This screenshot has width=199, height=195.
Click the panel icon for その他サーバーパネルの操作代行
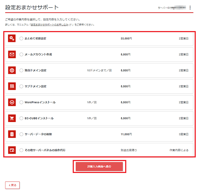(12, 150)
